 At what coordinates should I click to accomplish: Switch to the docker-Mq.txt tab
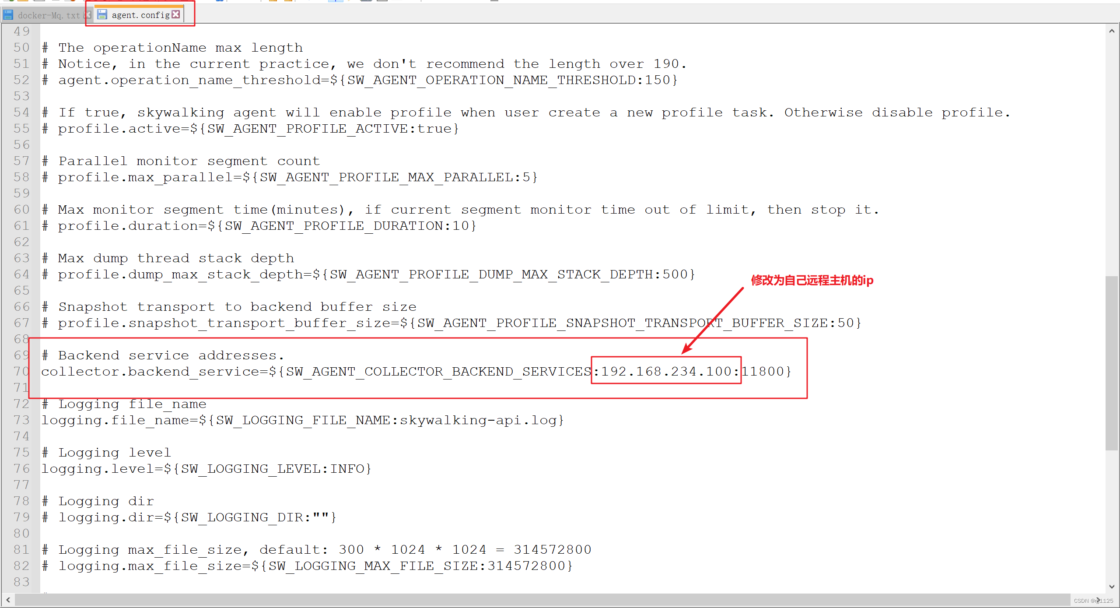tap(49, 15)
